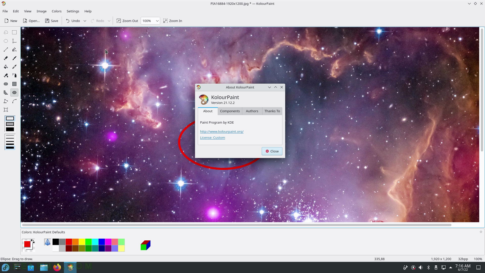Click the Close button in About dialog
Viewport: 485px width, 273px height.
272,151
